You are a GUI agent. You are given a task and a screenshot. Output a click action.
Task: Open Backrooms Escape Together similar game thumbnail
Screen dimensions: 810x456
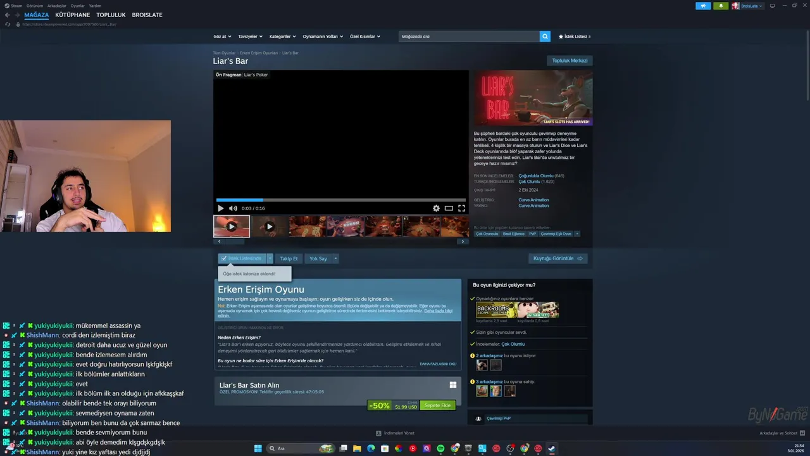point(496,310)
